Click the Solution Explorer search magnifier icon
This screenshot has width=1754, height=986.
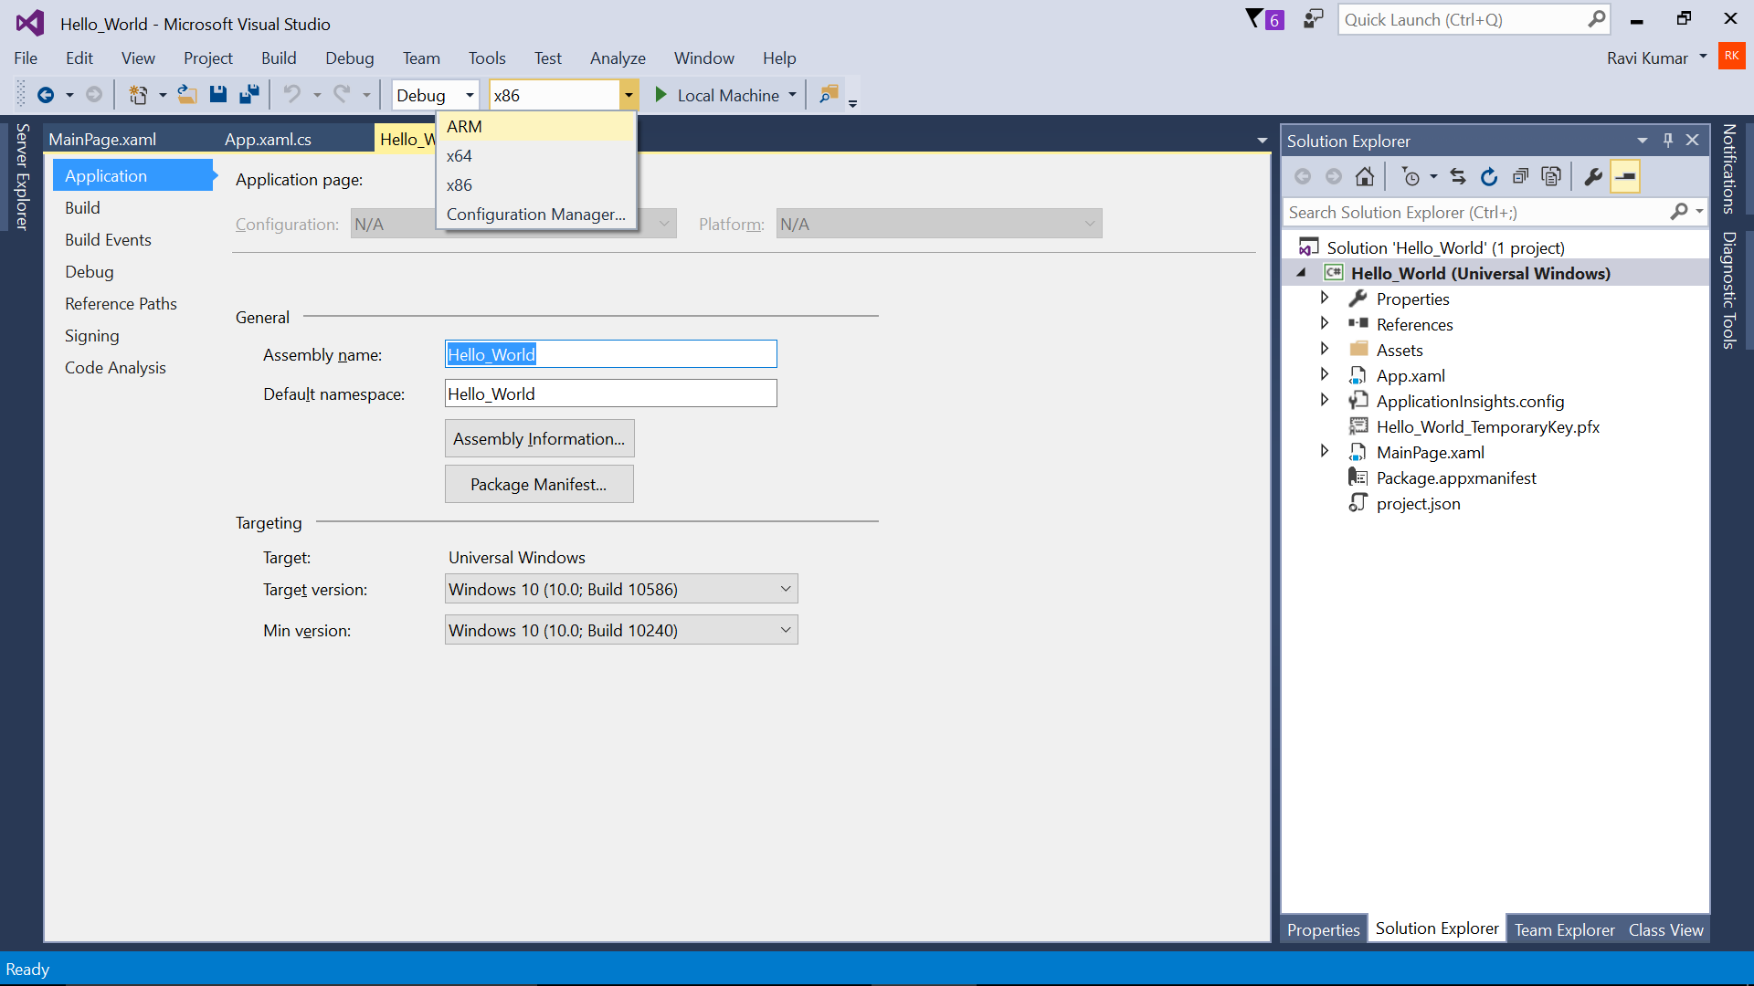click(1679, 212)
